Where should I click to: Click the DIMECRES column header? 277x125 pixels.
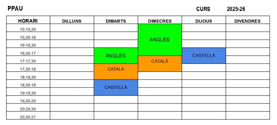coord(160,21)
